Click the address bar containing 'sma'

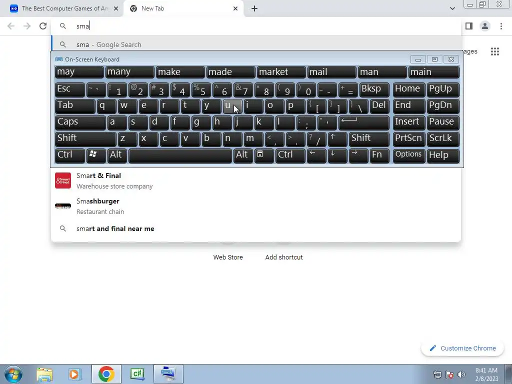pyautogui.click(x=256, y=26)
